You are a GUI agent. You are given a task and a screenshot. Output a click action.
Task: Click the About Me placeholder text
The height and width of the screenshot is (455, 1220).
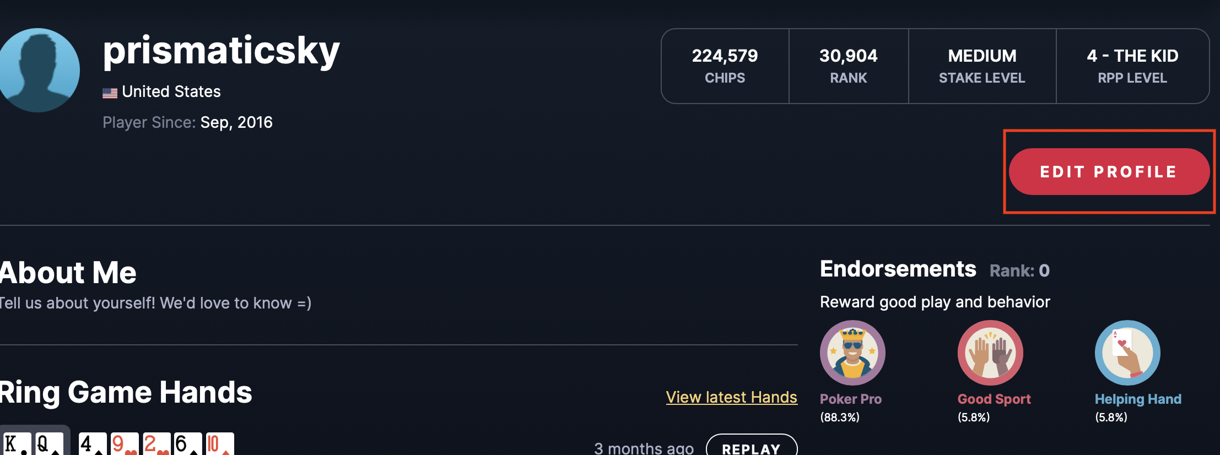pos(155,303)
